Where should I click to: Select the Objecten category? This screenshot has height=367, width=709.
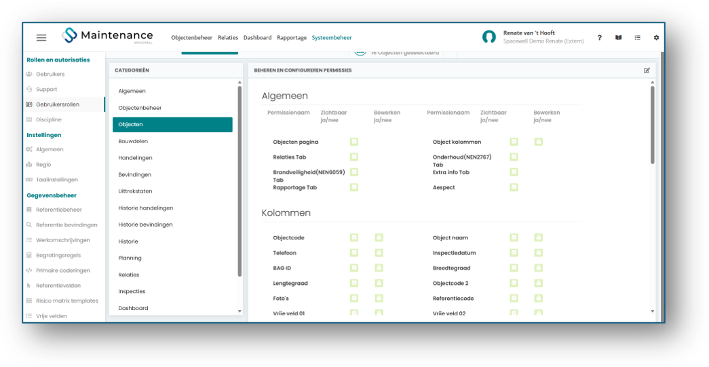pyautogui.click(x=172, y=125)
